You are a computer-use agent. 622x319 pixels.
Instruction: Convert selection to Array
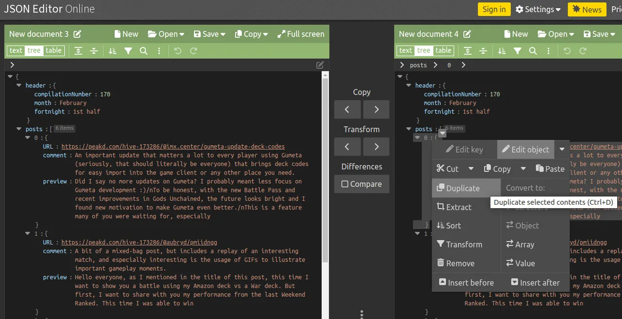(535, 245)
